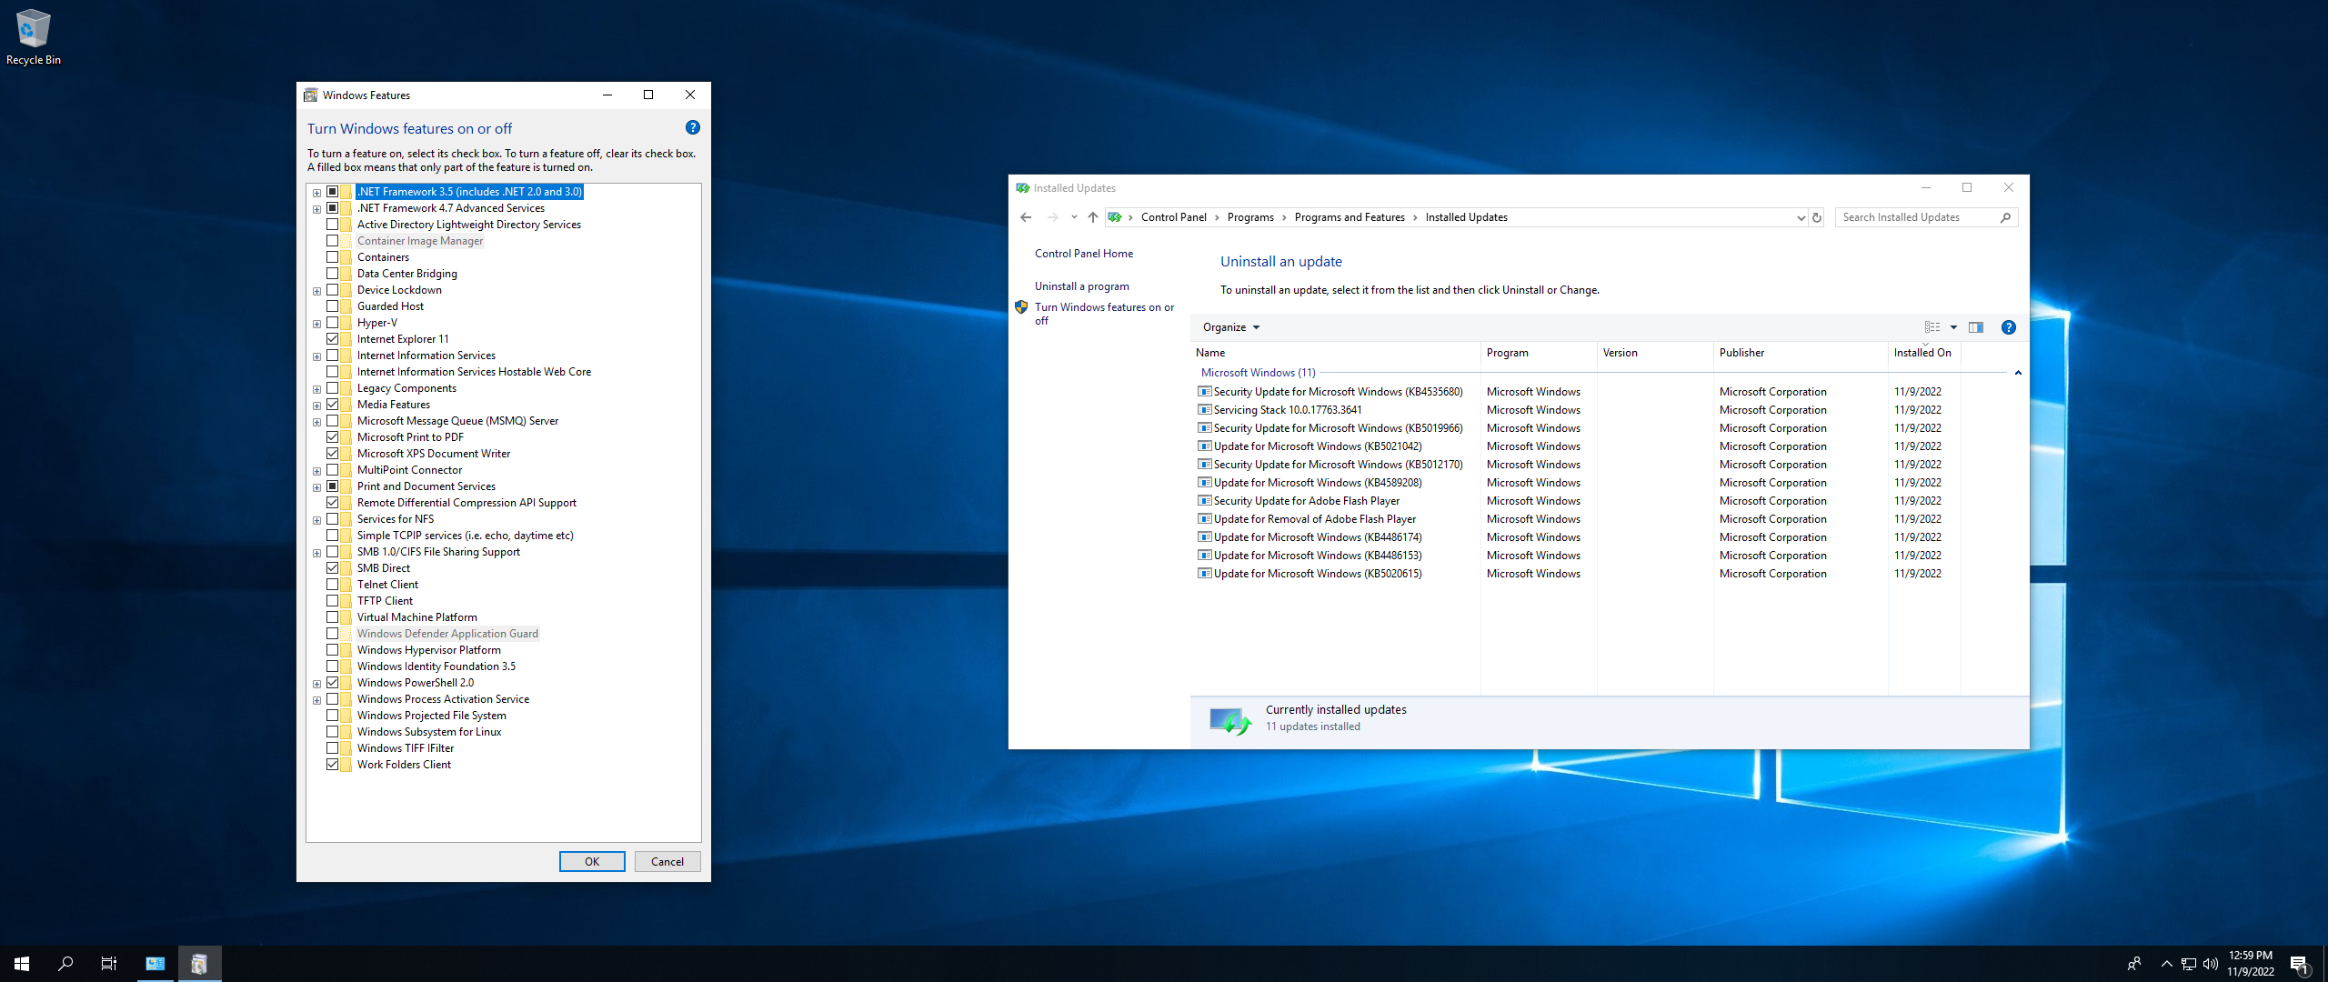Click the Installed Updates help icon

(2009, 327)
